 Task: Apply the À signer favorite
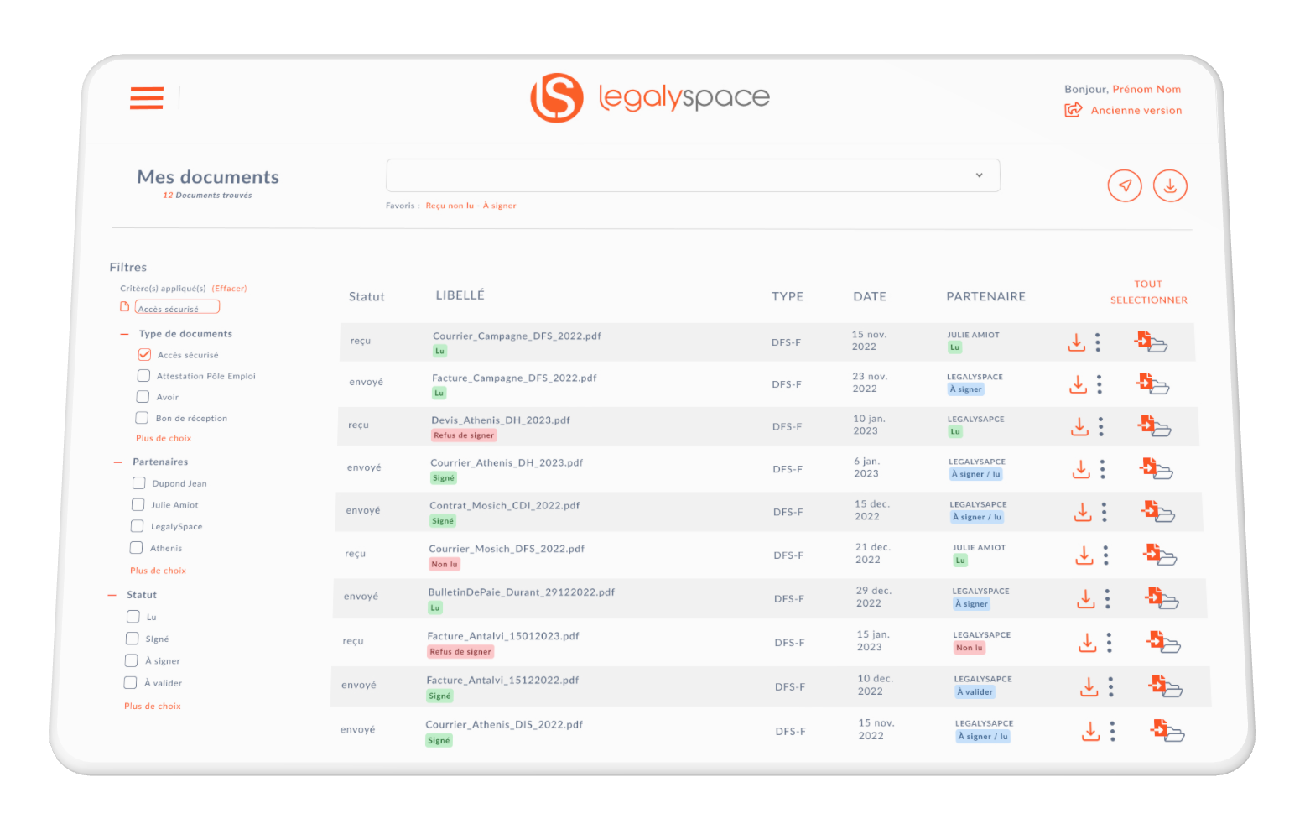pos(500,206)
